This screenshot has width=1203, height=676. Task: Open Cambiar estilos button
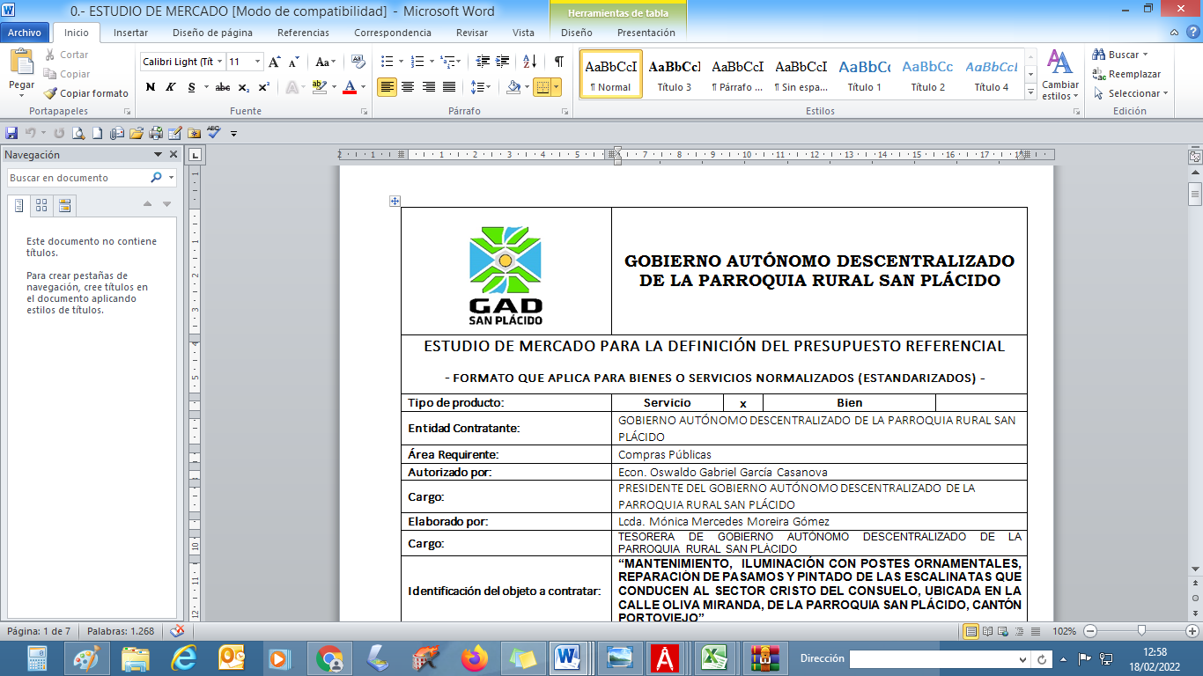1059,75
